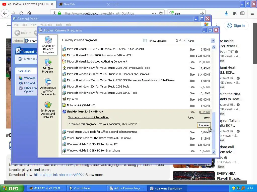This screenshot has height=192, width=257.
Task: Click YouTube Sign in button
Action: (x=236, y=25)
